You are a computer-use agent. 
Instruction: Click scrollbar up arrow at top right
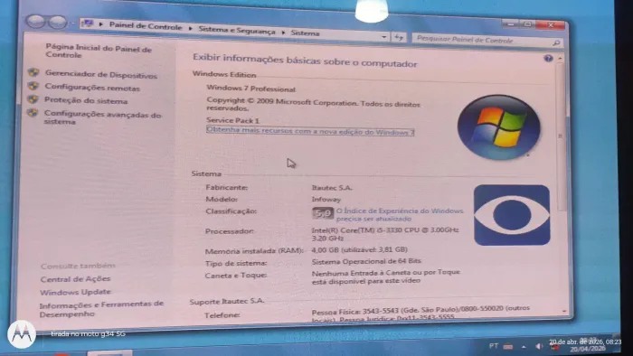point(561,59)
